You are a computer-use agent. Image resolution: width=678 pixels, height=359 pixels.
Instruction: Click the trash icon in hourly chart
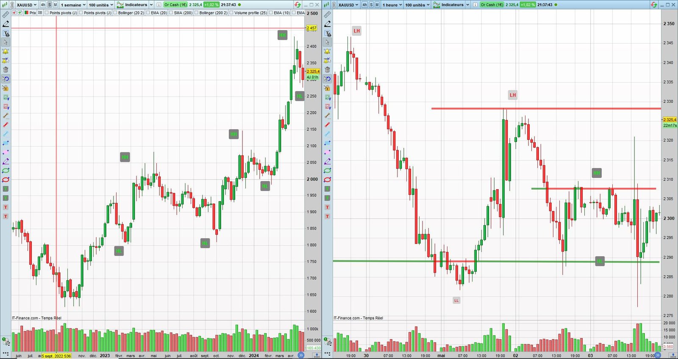tap(327, 70)
